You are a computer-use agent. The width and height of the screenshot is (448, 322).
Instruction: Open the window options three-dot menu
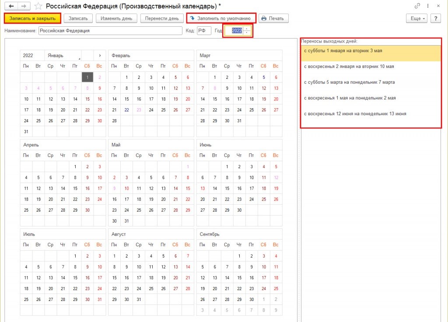(x=427, y=6)
